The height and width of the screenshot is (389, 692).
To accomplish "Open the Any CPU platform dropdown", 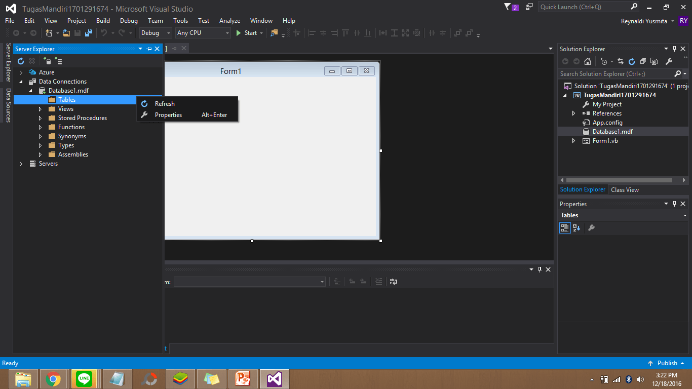I will [x=203, y=33].
